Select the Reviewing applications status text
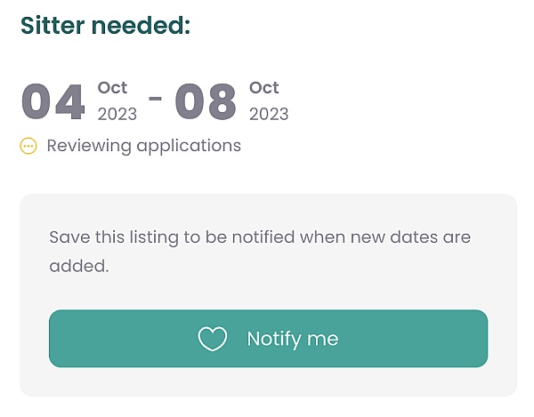The height and width of the screenshot is (417, 534). (x=143, y=146)
